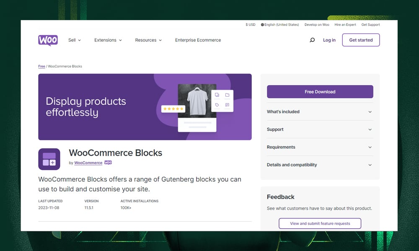Image resolution: width=419 pixels, height=251 pixels.
Task: Open the Free breadcrumb link
Action: [x=41, y=66]
